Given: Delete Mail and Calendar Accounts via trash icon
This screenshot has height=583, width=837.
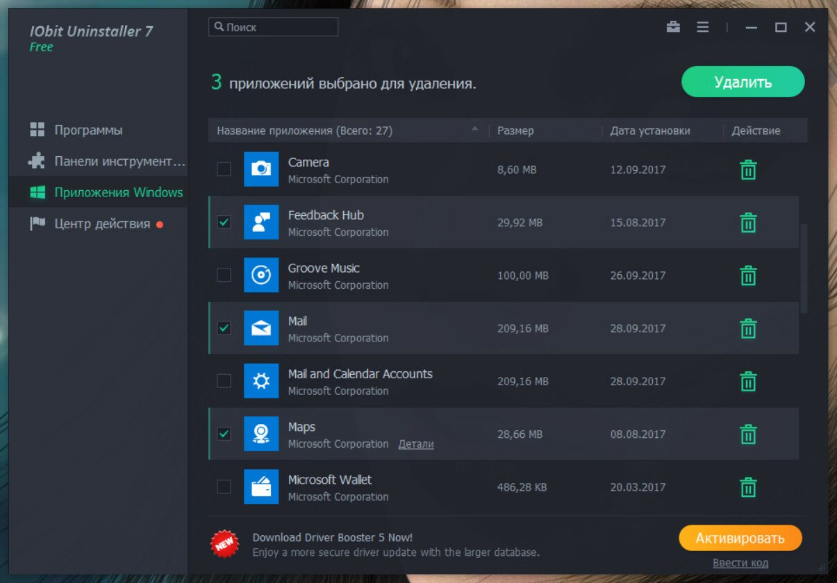Looking at the screenshot, I should click(748, 381).
